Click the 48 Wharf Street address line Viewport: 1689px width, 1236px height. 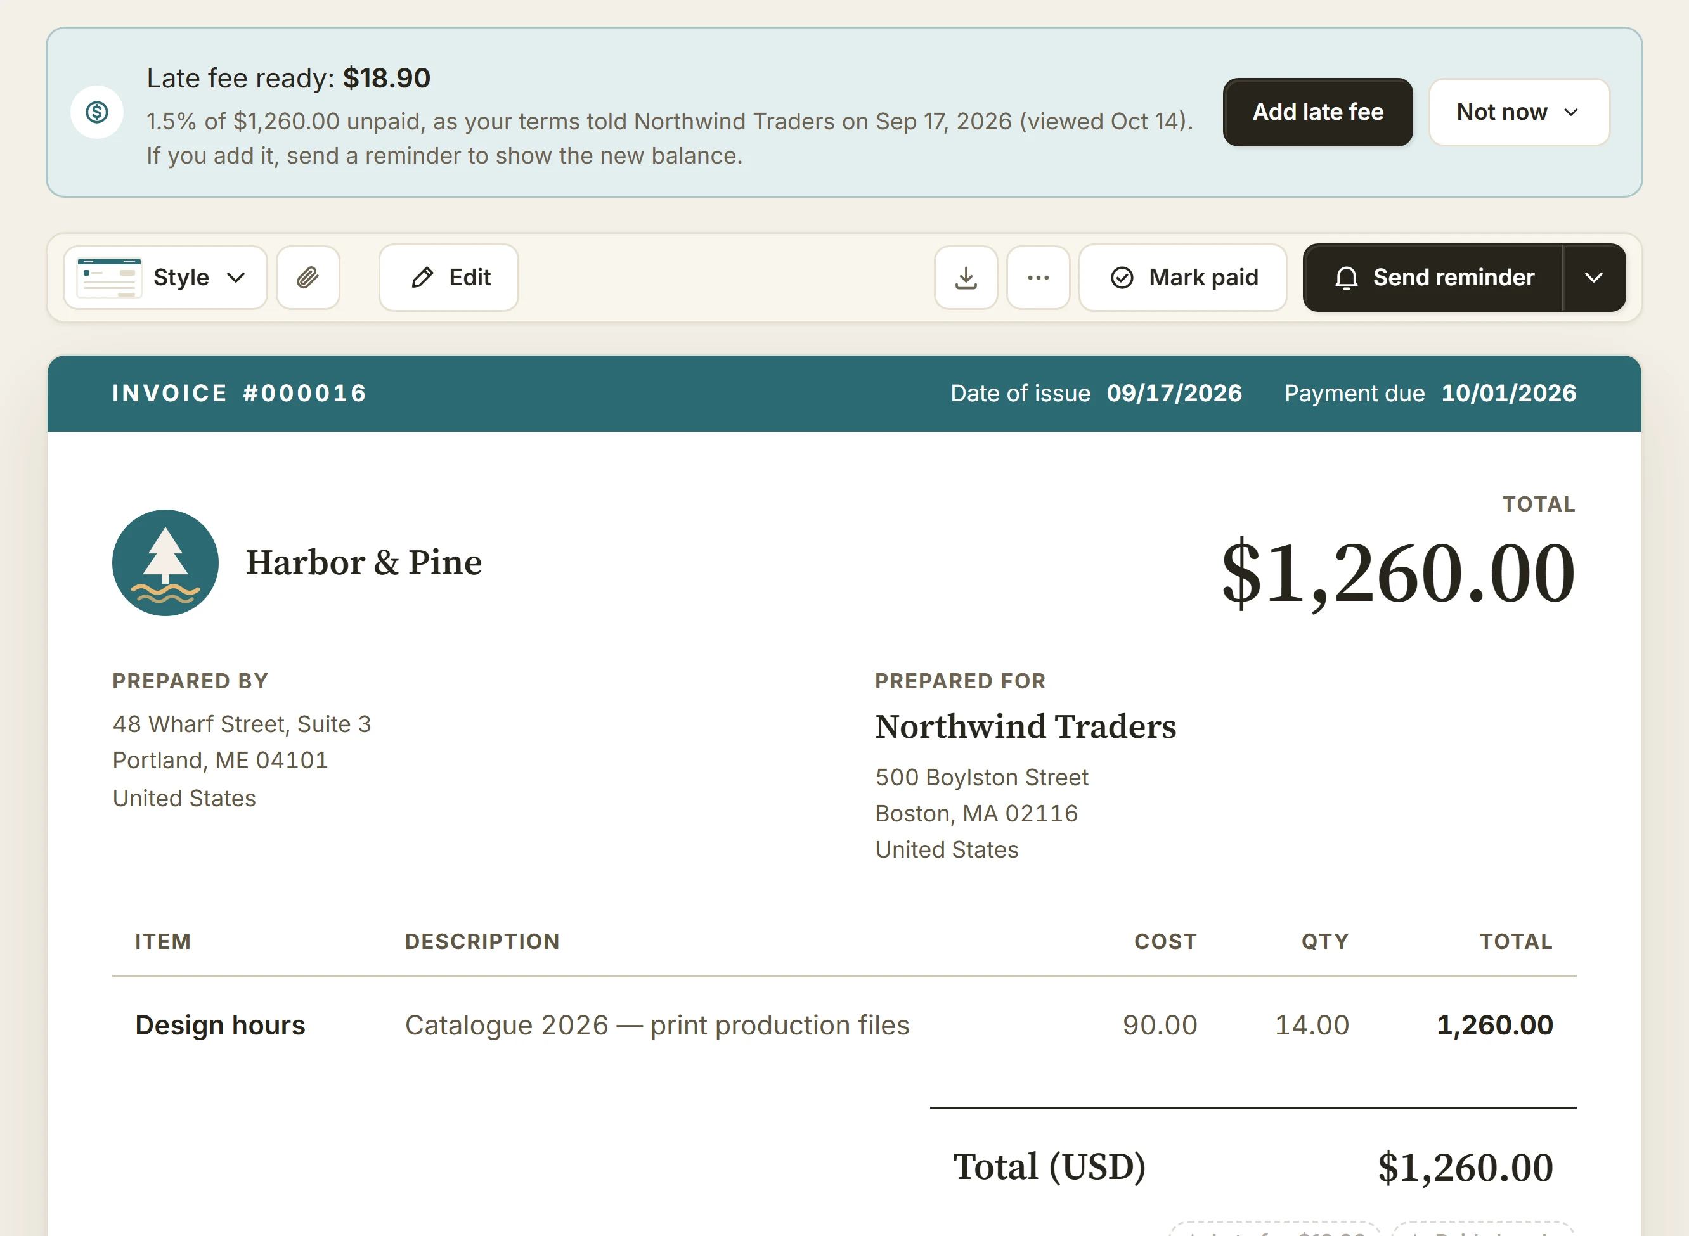242,724
